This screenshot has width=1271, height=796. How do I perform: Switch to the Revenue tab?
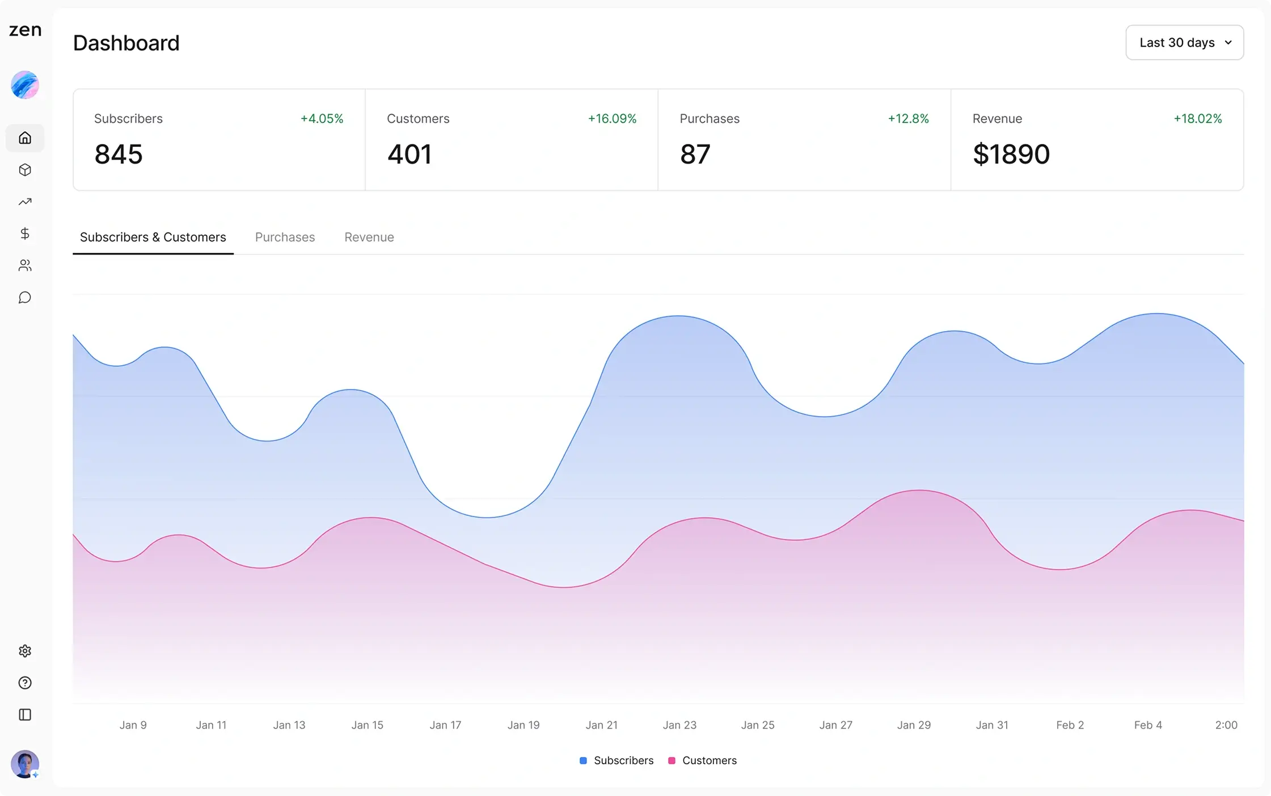[x=369, y=237]
